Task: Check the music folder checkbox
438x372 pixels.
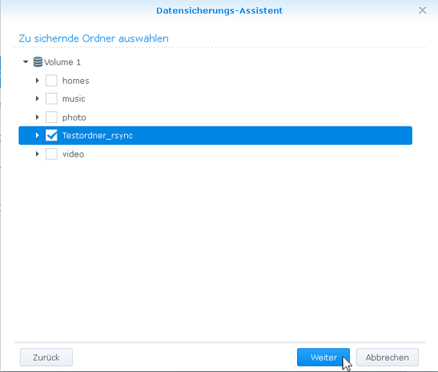Action: coord(51,99)
